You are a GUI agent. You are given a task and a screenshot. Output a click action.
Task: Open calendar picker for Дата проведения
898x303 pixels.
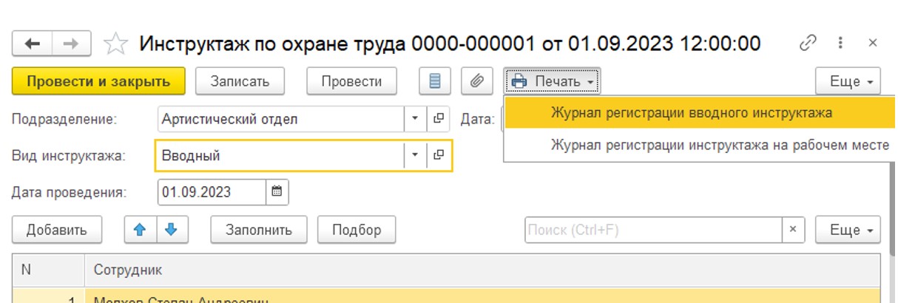tap(277, 192)
